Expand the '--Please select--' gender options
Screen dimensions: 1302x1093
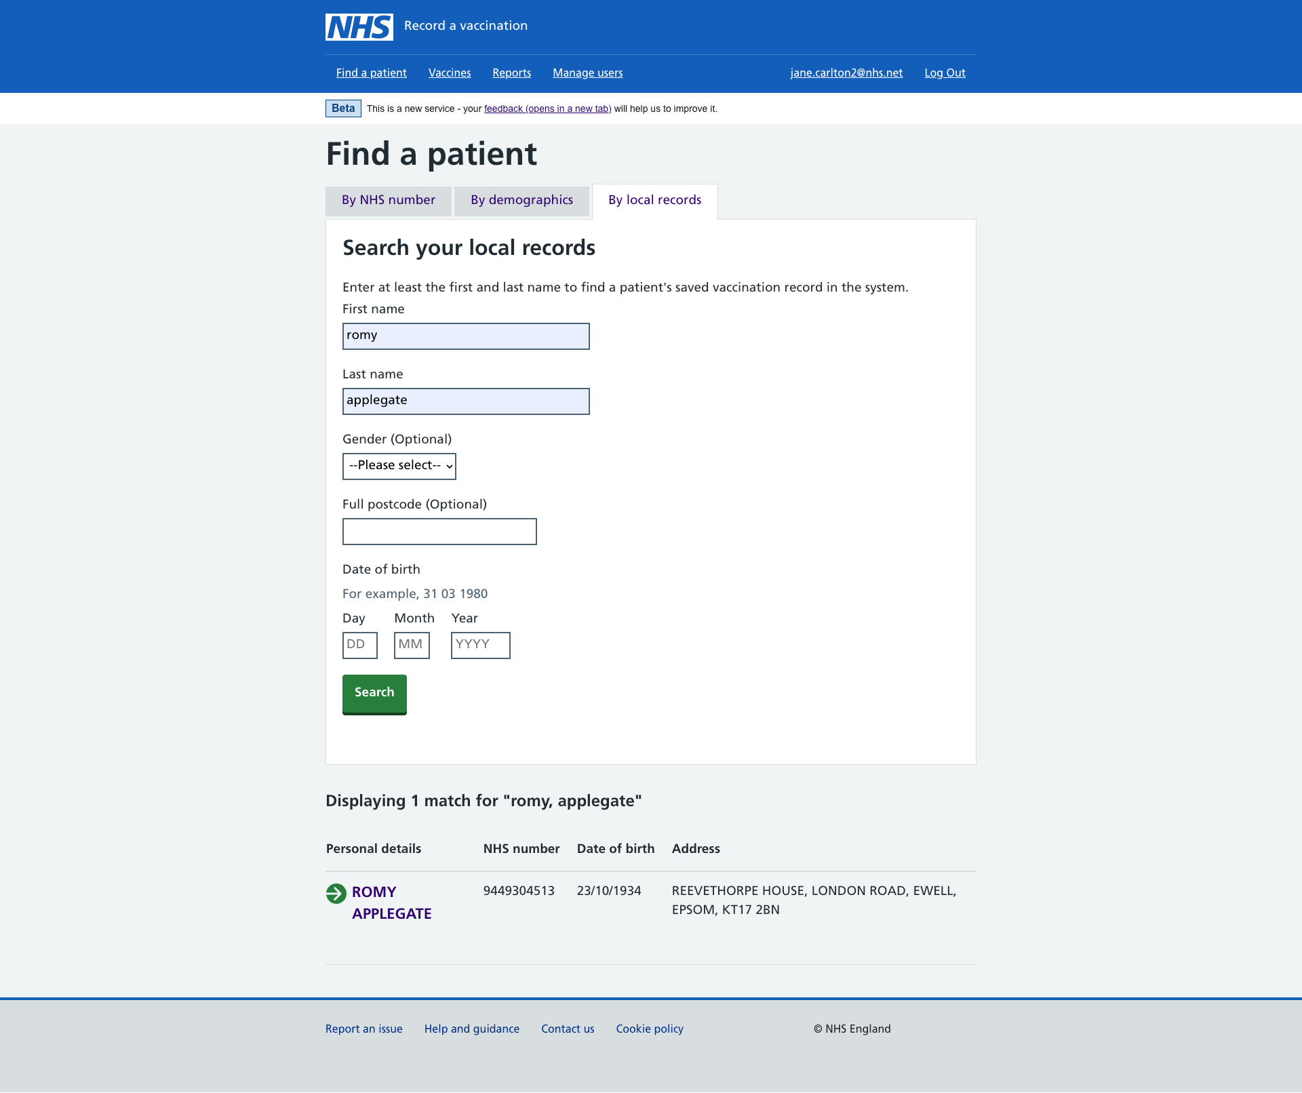(399, 466)
